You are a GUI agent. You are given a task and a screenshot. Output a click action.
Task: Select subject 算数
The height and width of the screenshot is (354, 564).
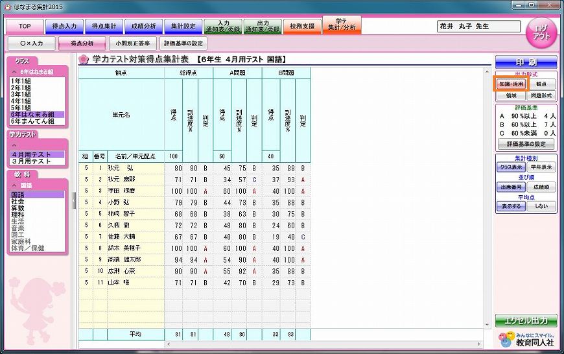pyautogui.click(x=38, y=208)
